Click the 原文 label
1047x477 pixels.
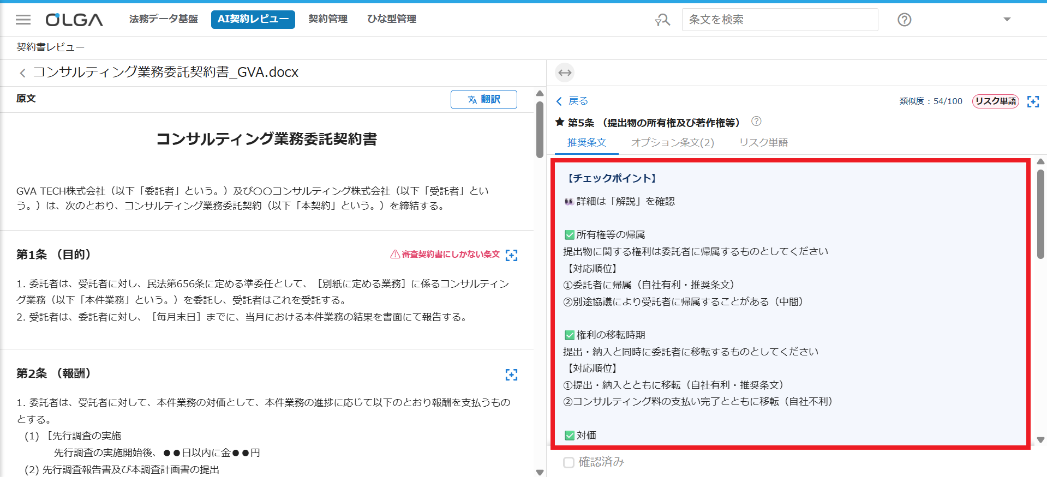(x=26, y=99)
